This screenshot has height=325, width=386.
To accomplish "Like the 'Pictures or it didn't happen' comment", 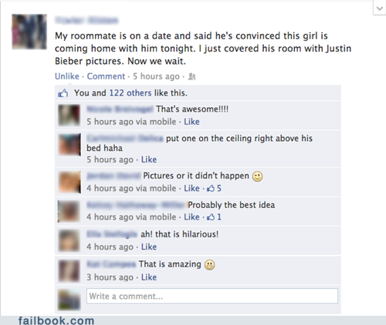I will (191, 189).
